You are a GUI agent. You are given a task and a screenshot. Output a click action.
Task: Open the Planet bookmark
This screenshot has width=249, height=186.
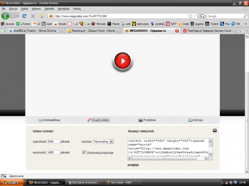click(114, 24)
